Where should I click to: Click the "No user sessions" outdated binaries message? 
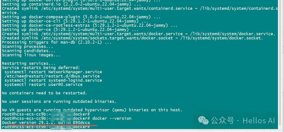(x=59, y=101)
